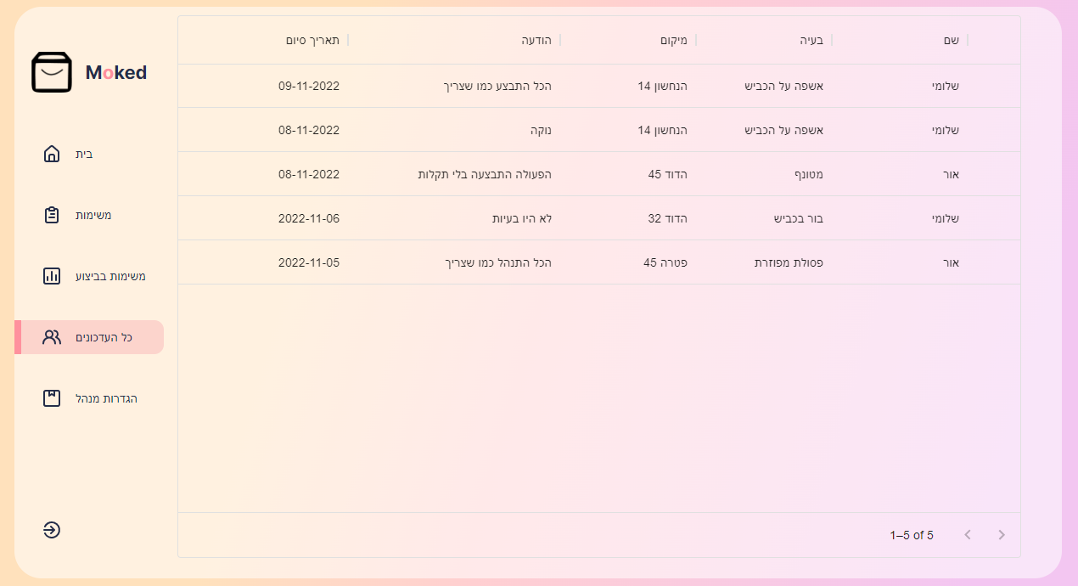Click the location הדוד 45 cell

point(668,174)
